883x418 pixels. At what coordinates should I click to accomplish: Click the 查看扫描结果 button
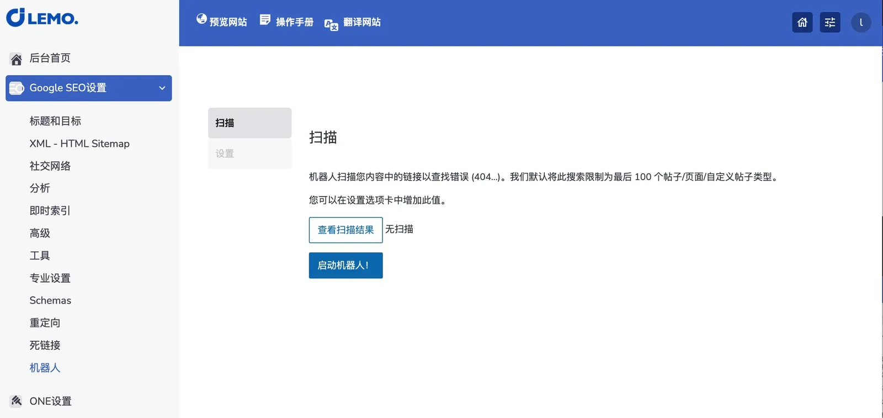point(345,230)
